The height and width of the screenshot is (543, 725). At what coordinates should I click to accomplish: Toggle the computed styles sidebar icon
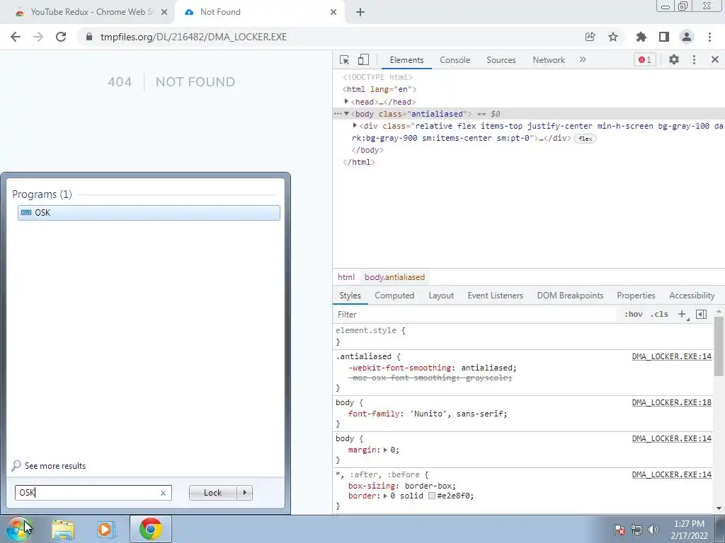(701, 315)
